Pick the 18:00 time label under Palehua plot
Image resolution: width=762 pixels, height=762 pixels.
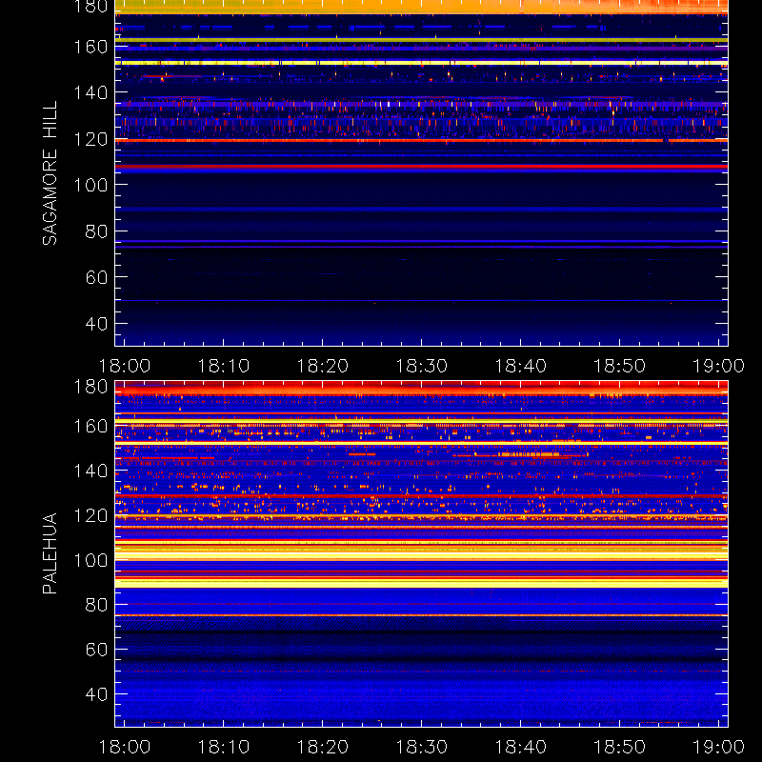click(x=125, y=747)
